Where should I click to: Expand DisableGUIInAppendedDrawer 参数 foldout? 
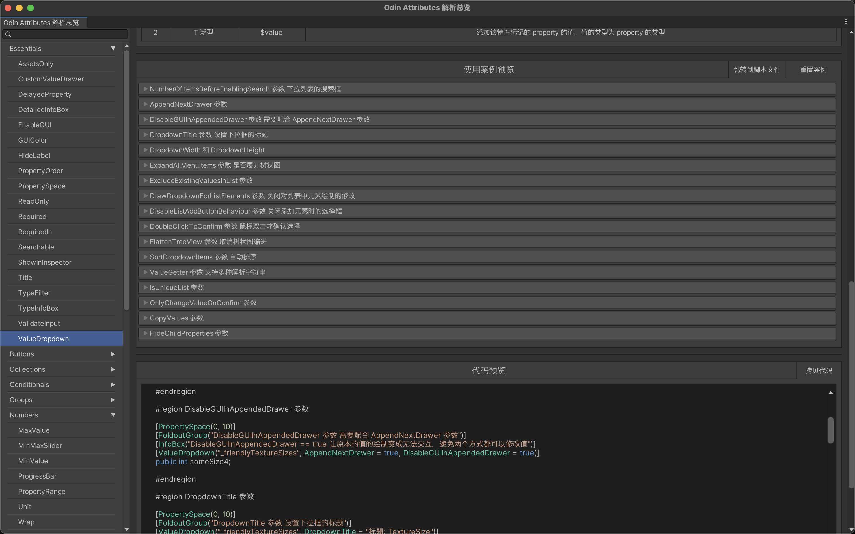487,119
